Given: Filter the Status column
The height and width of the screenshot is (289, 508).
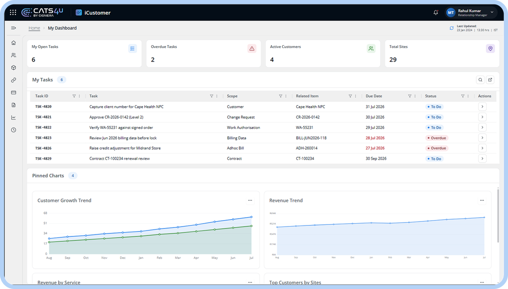Looking at the screenshot, I should pyautogui.click(x=463, y=96).
